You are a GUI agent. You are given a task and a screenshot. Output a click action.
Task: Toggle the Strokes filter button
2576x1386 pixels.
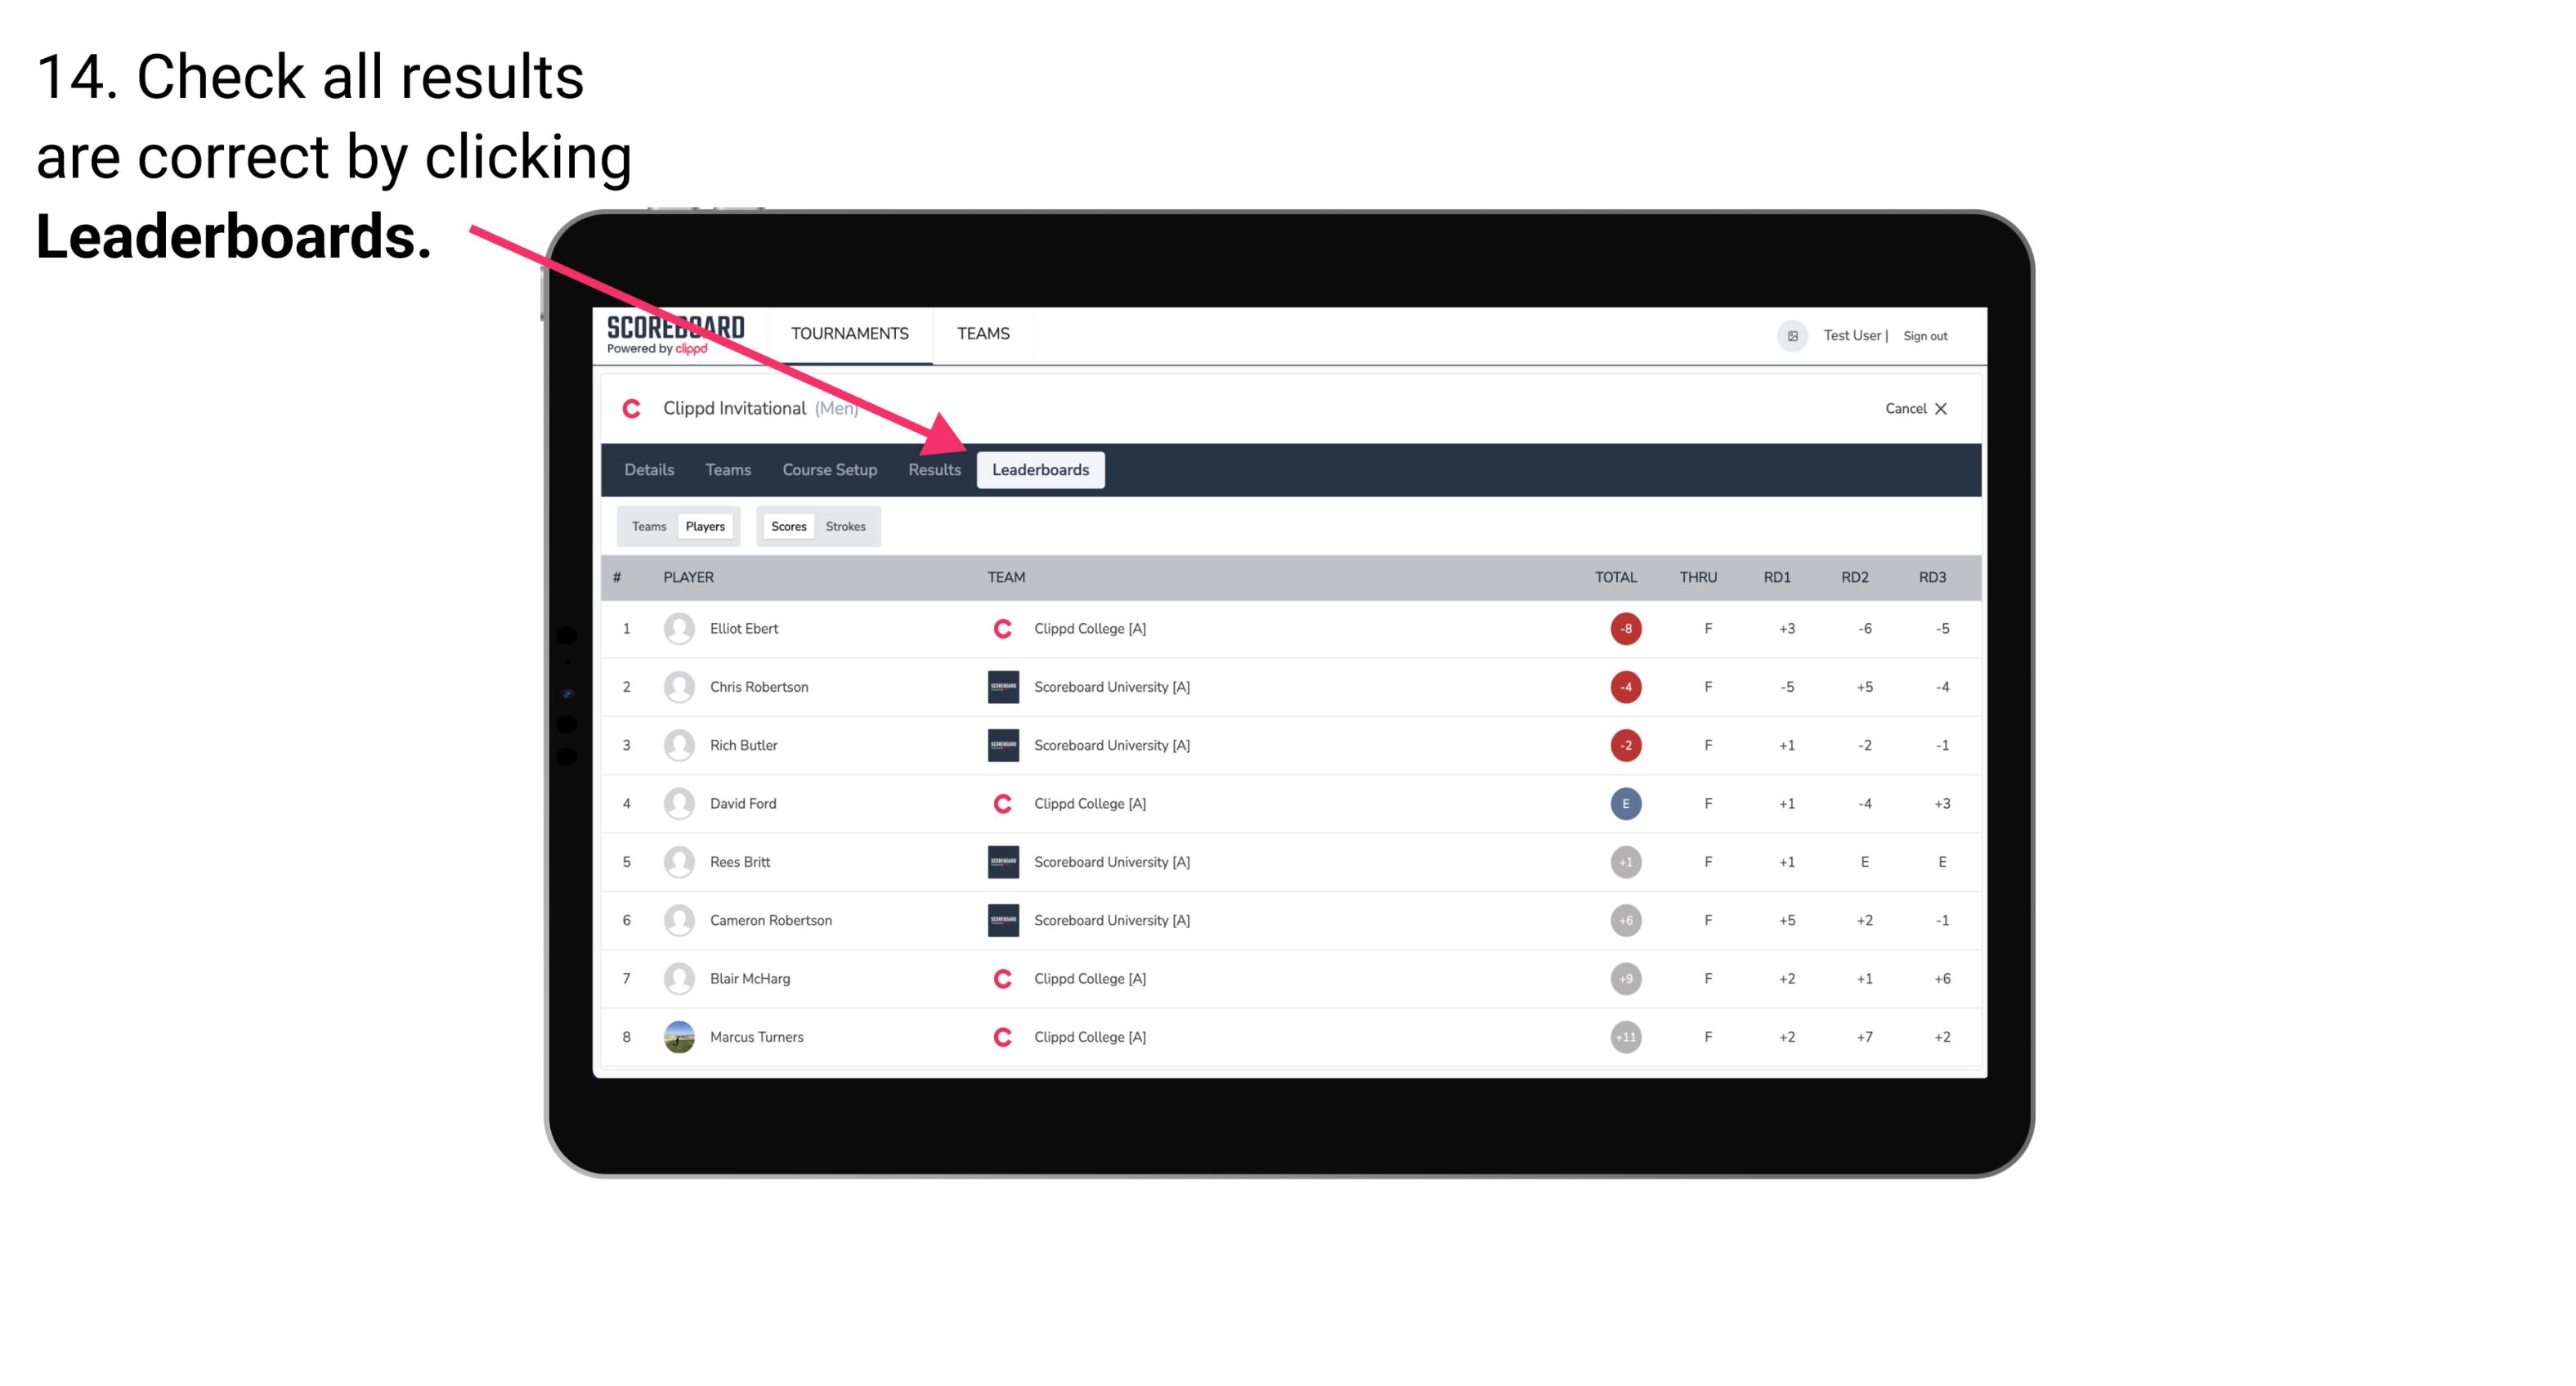tap(846, 526)
